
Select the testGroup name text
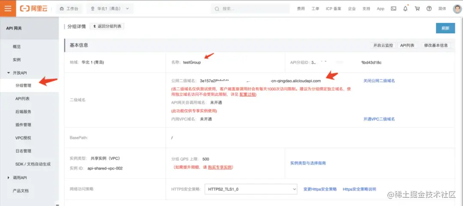tap(192, 62)
